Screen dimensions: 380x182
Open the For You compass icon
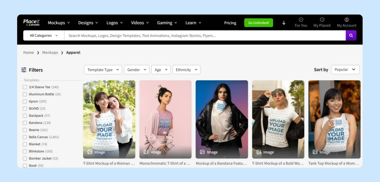pos(301,20)
